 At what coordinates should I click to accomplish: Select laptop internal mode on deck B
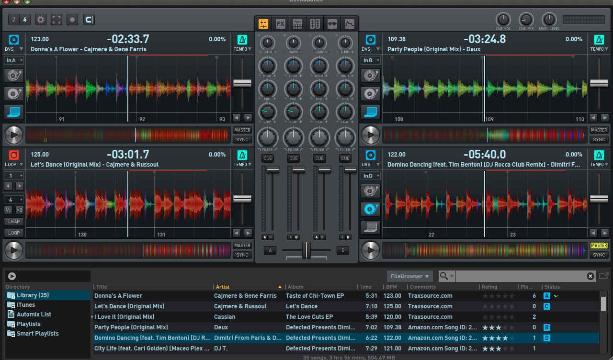(x=370, y=112)
